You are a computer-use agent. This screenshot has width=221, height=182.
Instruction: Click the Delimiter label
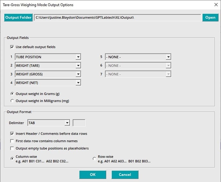16,123
